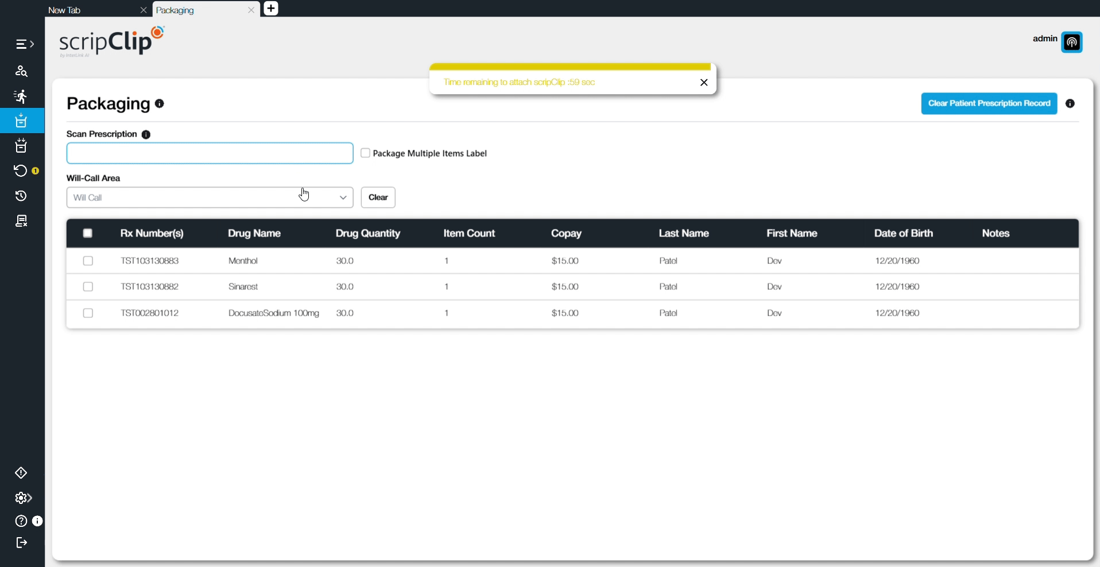Open the Help icon near the bottom sidebar

point(20,521)
